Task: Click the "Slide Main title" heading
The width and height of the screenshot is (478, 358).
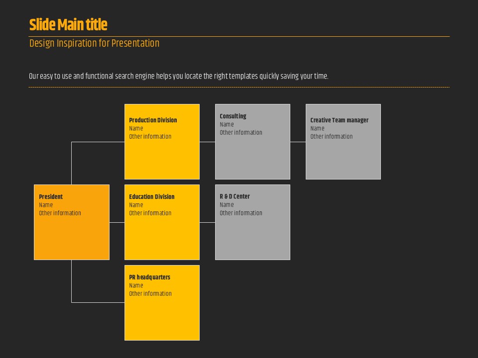Action: pyautogui.click(x=68, y=25)
